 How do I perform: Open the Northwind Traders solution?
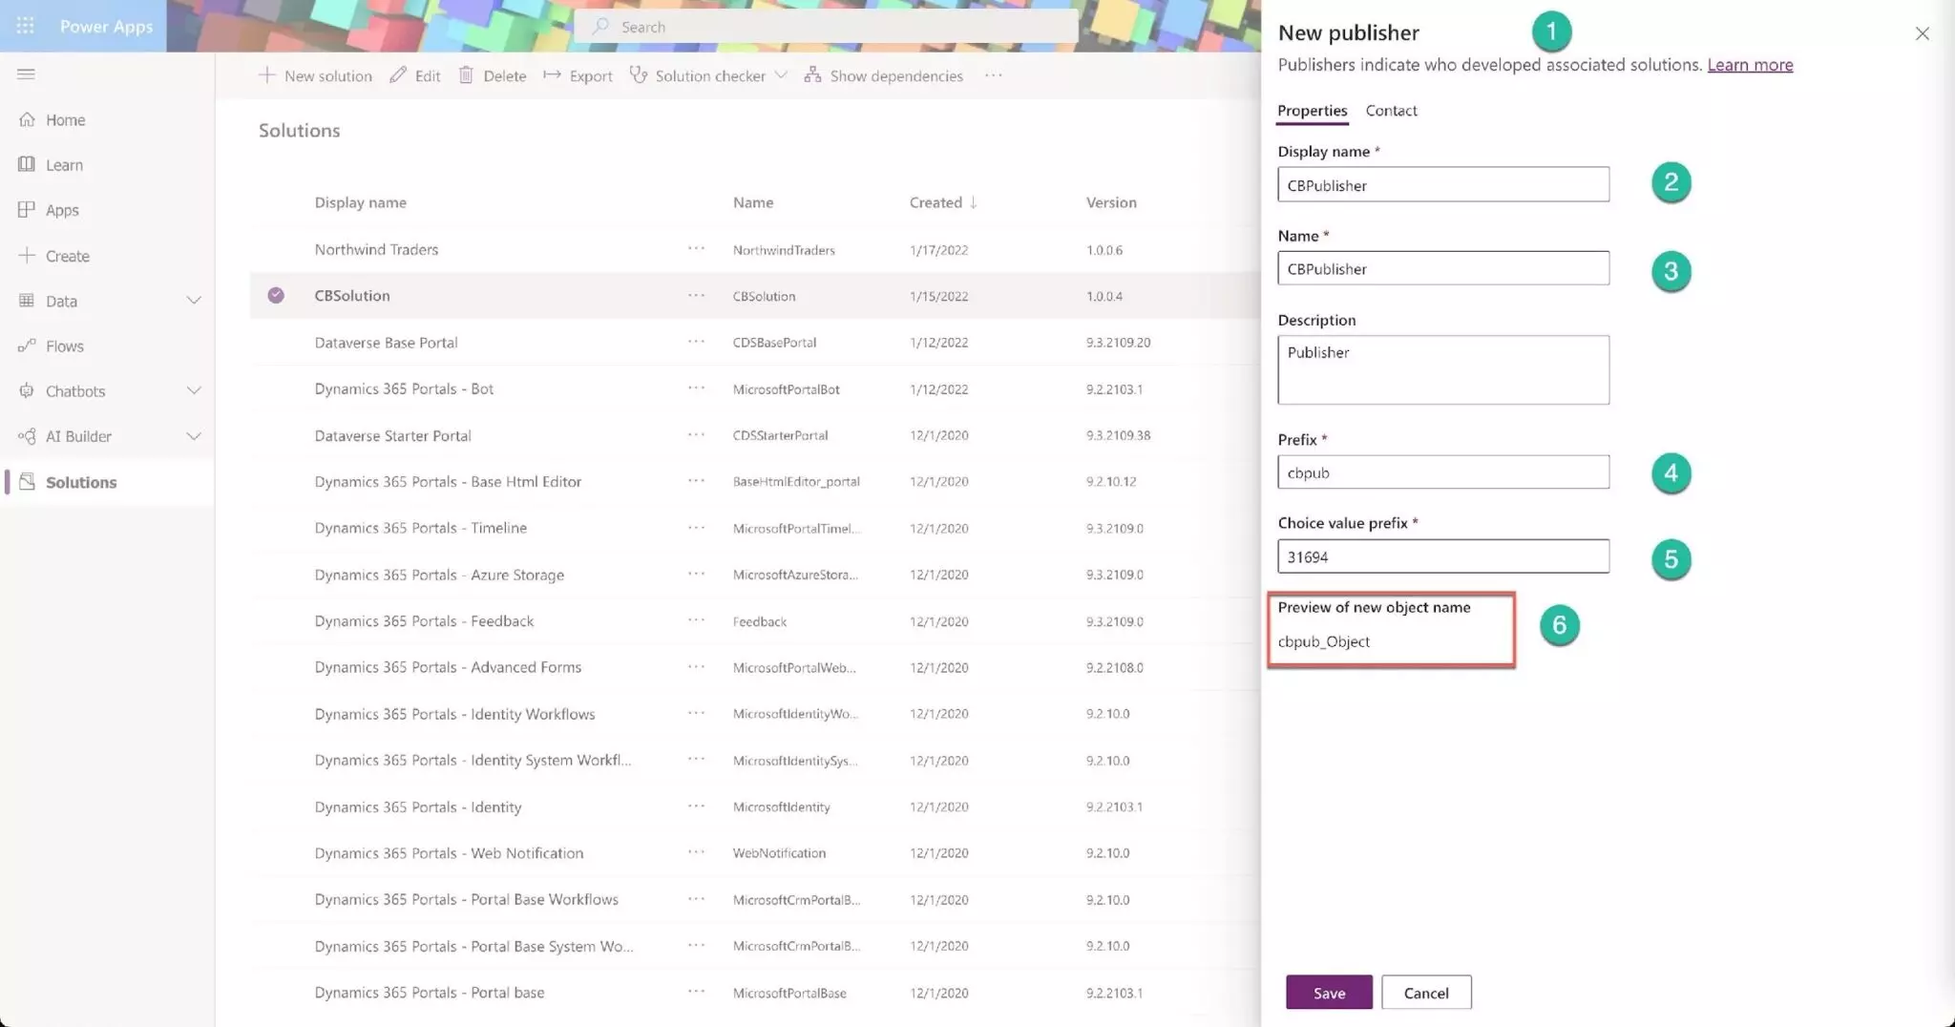click(376, 249)
